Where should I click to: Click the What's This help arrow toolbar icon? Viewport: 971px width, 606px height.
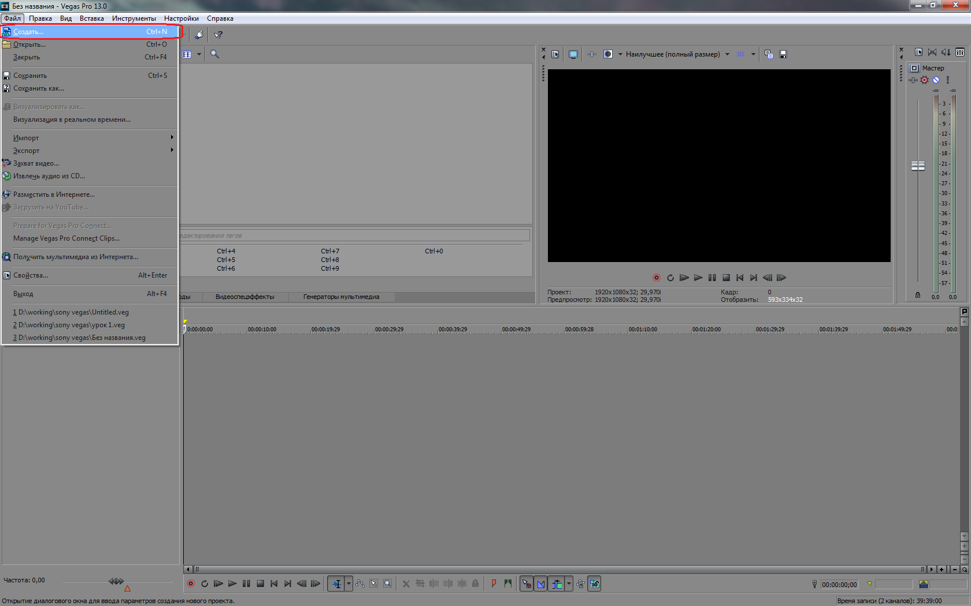click(x=218, y=35)
